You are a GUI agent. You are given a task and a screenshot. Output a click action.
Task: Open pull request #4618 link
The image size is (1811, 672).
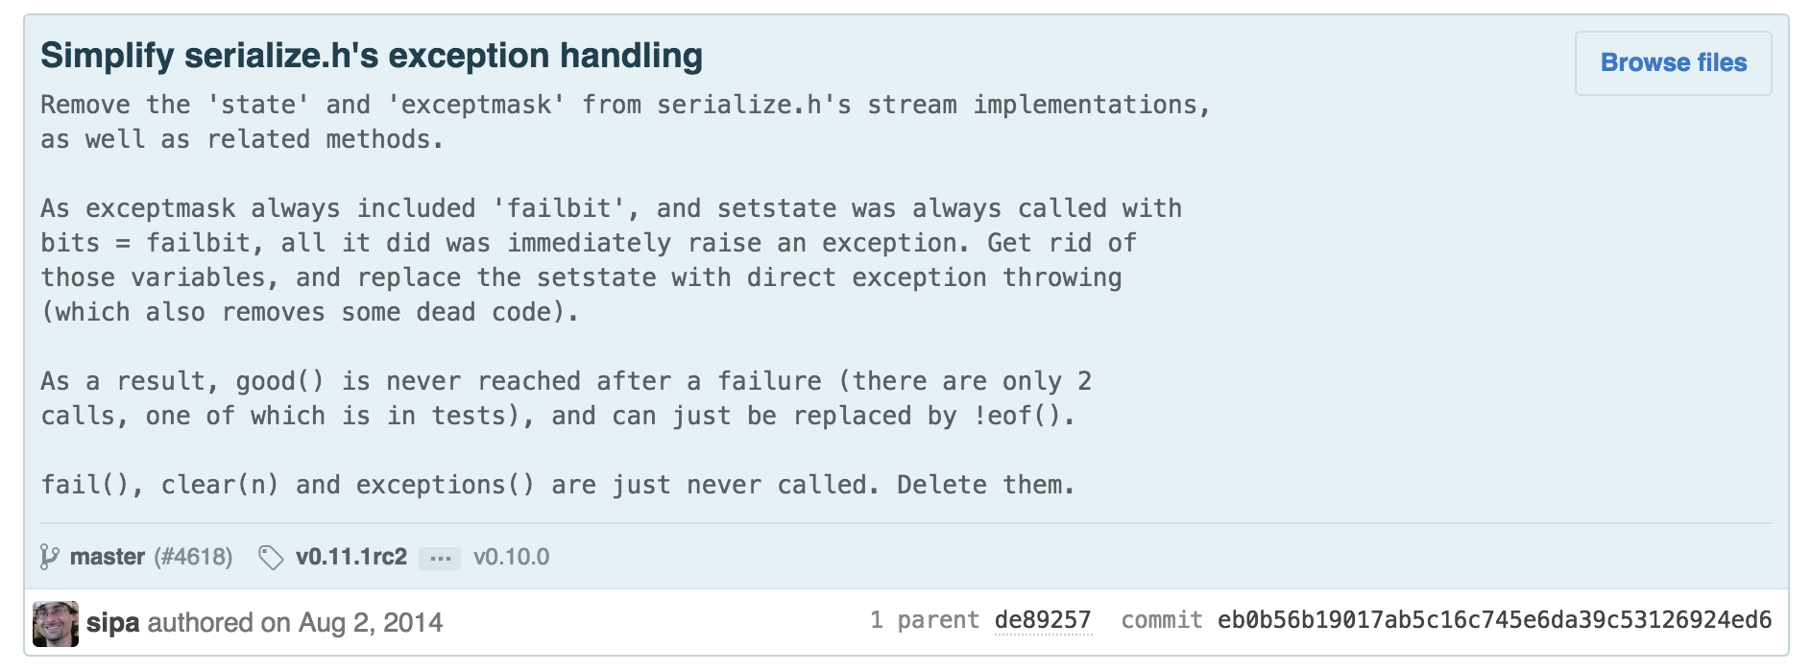194,557
